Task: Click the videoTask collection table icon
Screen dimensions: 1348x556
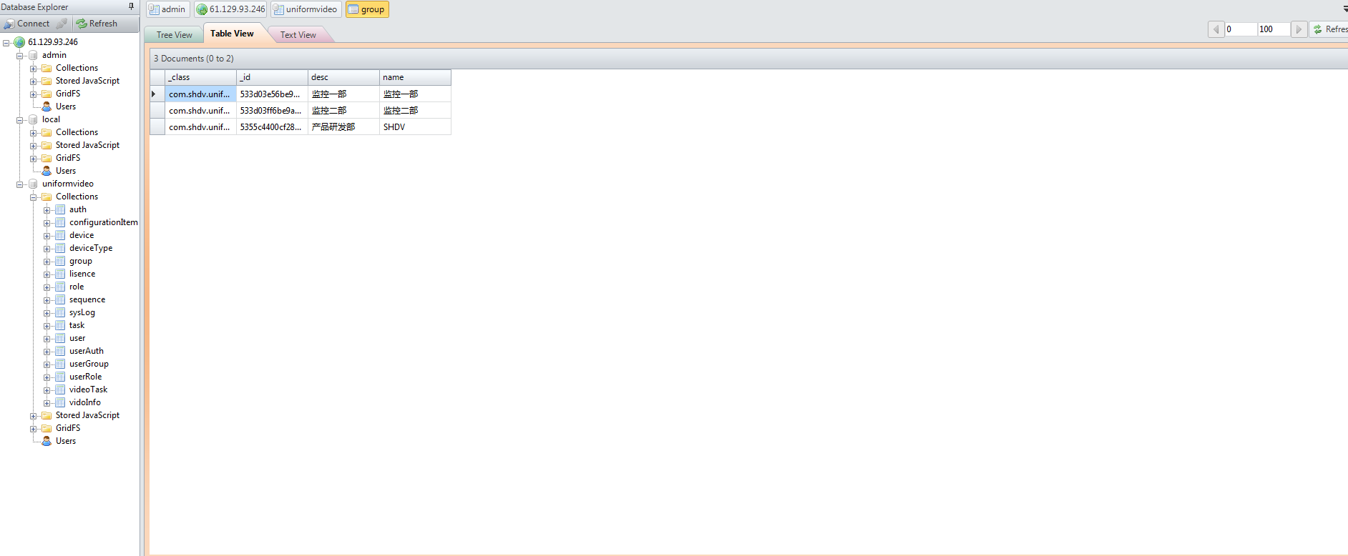Action: pyautogui.click(x=60, y=389)
